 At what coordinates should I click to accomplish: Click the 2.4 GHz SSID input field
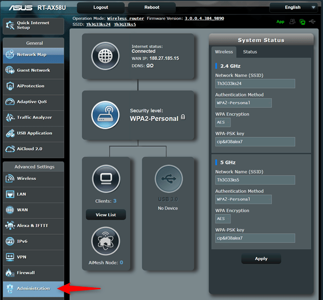255,84
